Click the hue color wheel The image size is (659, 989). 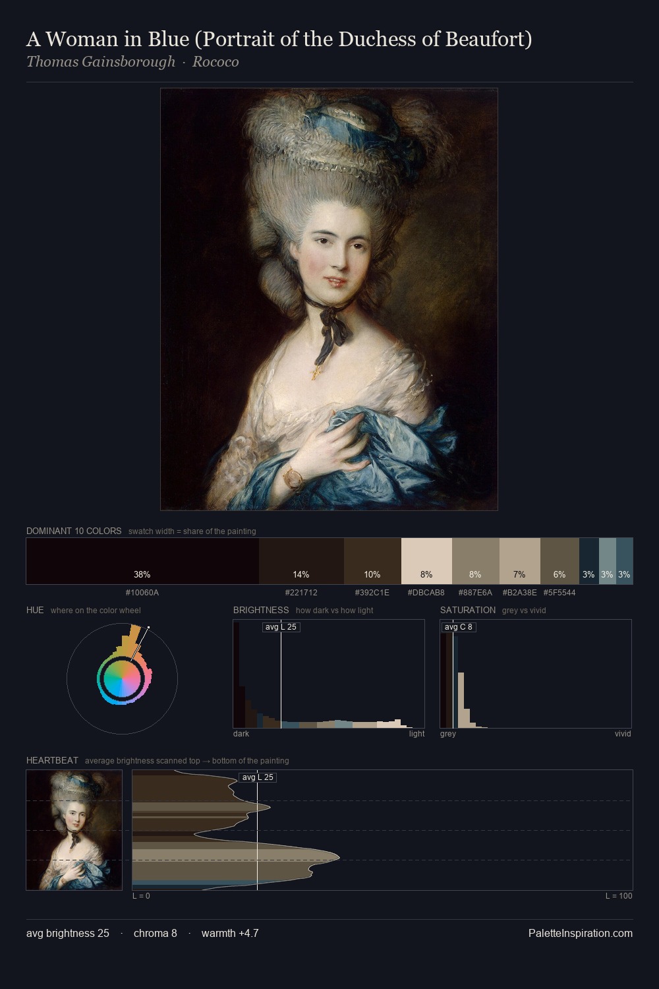(122, 678)
